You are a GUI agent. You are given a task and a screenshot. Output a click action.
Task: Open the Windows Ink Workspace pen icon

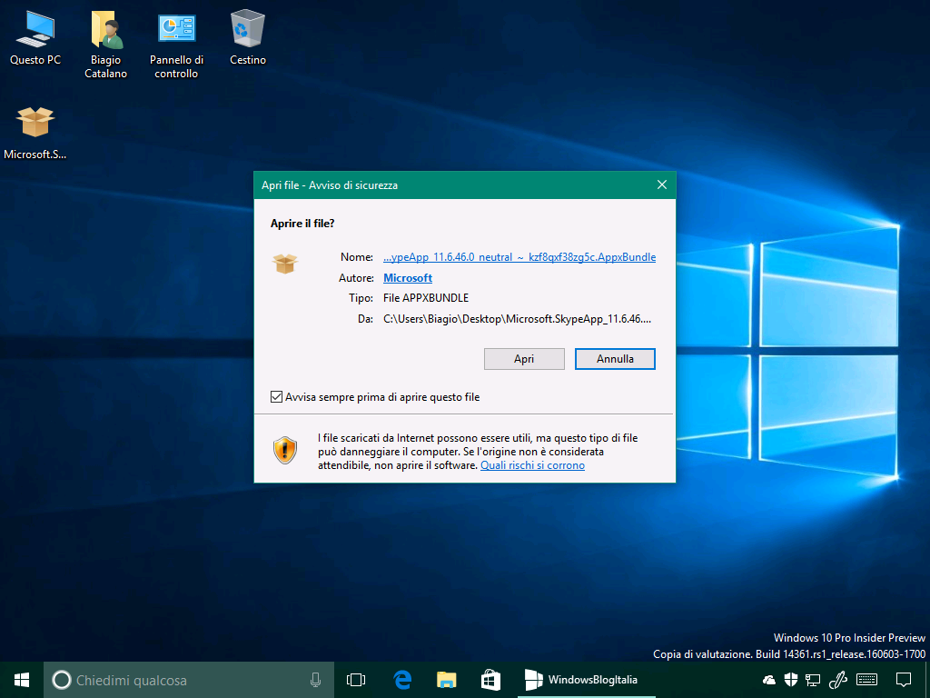[x=837, y=680]
